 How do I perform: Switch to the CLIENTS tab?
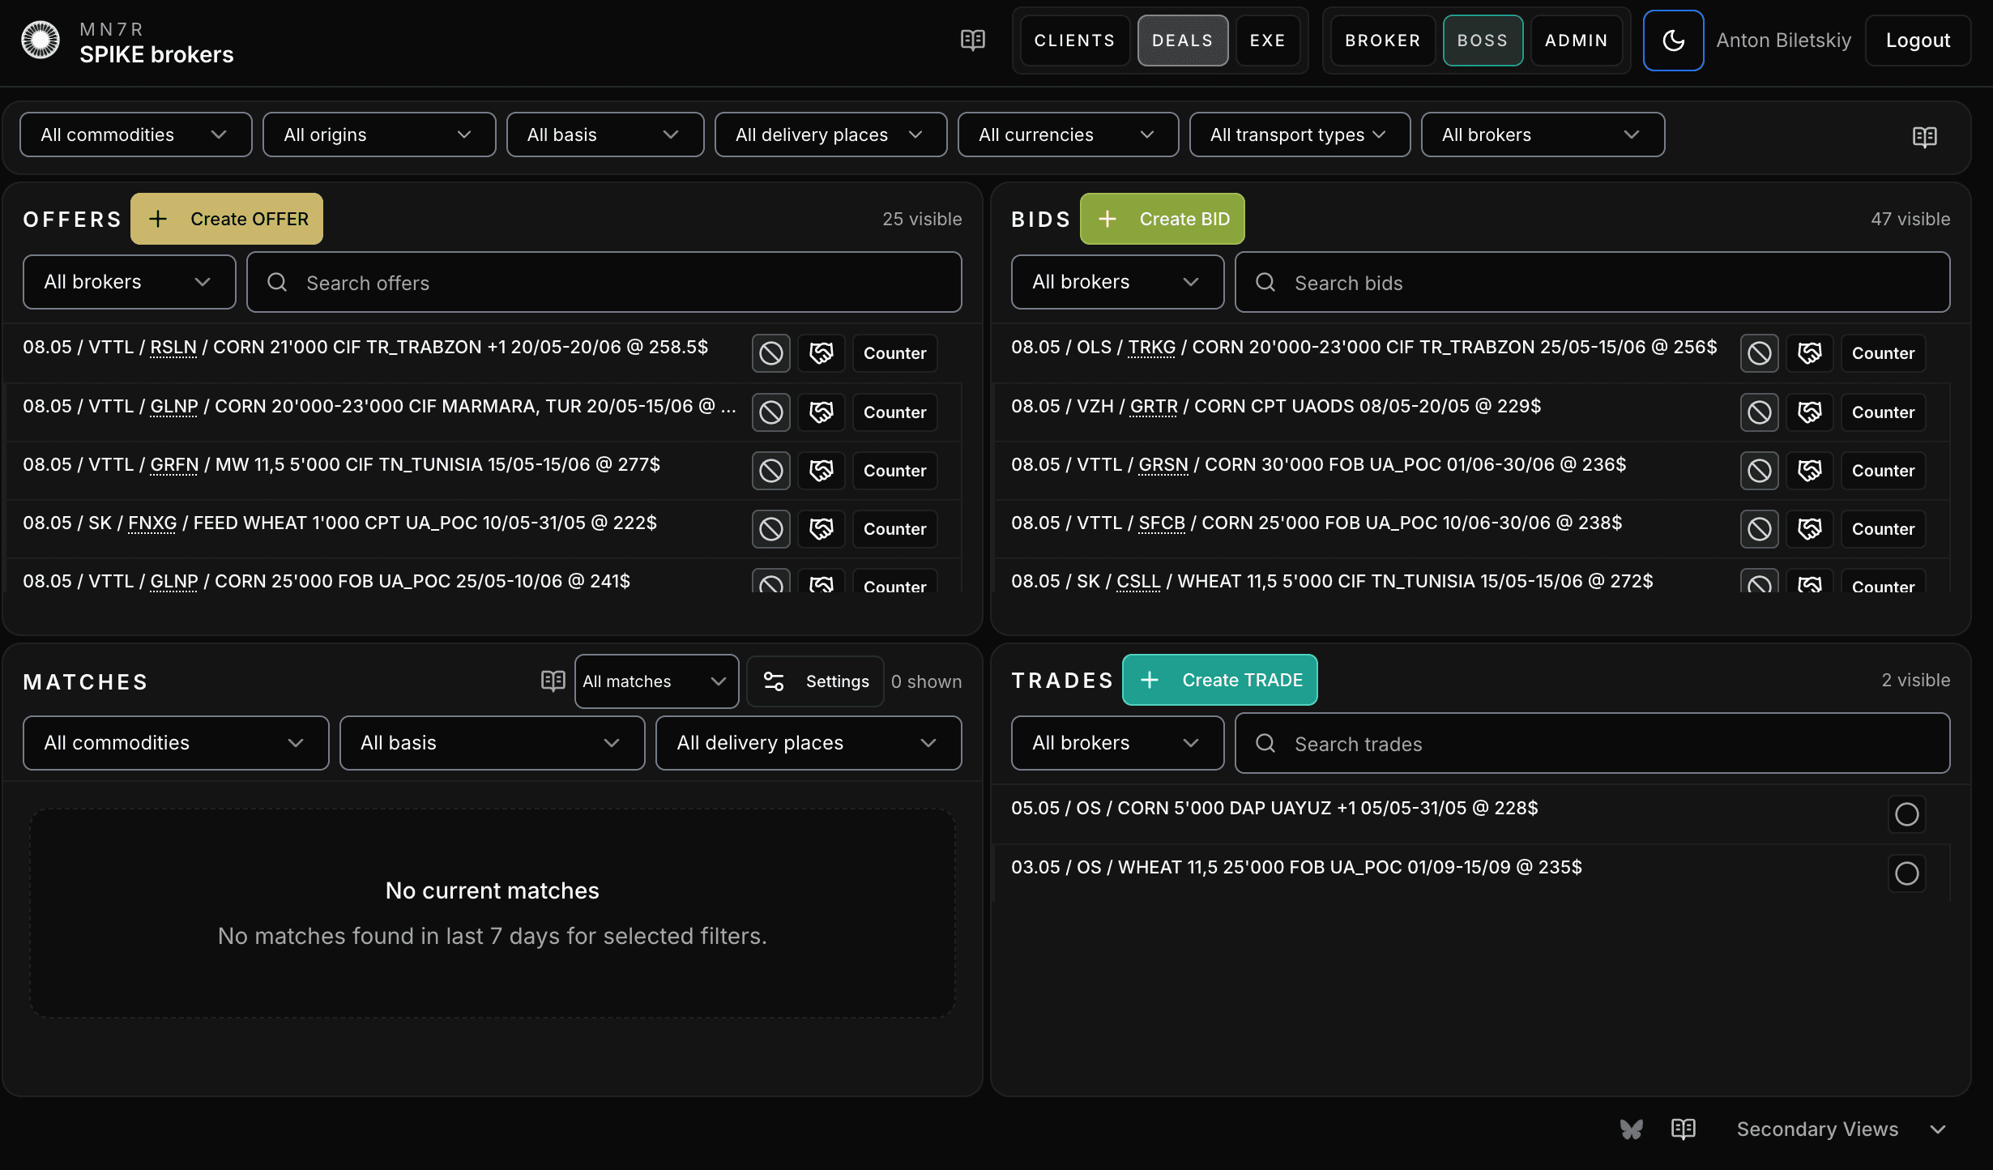click(1074, 40)
